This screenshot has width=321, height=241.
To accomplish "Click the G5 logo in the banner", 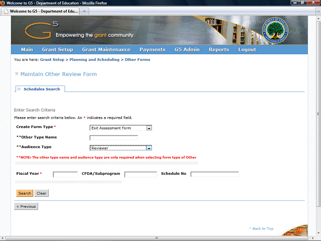I will [42, 30].
